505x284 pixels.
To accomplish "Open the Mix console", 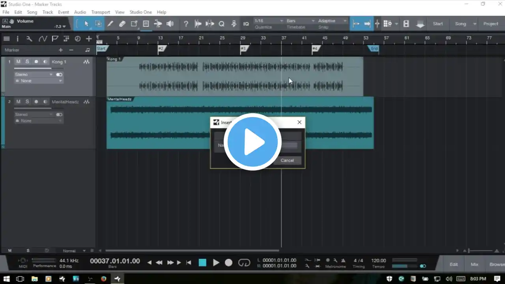I will [x=474, y=264].
